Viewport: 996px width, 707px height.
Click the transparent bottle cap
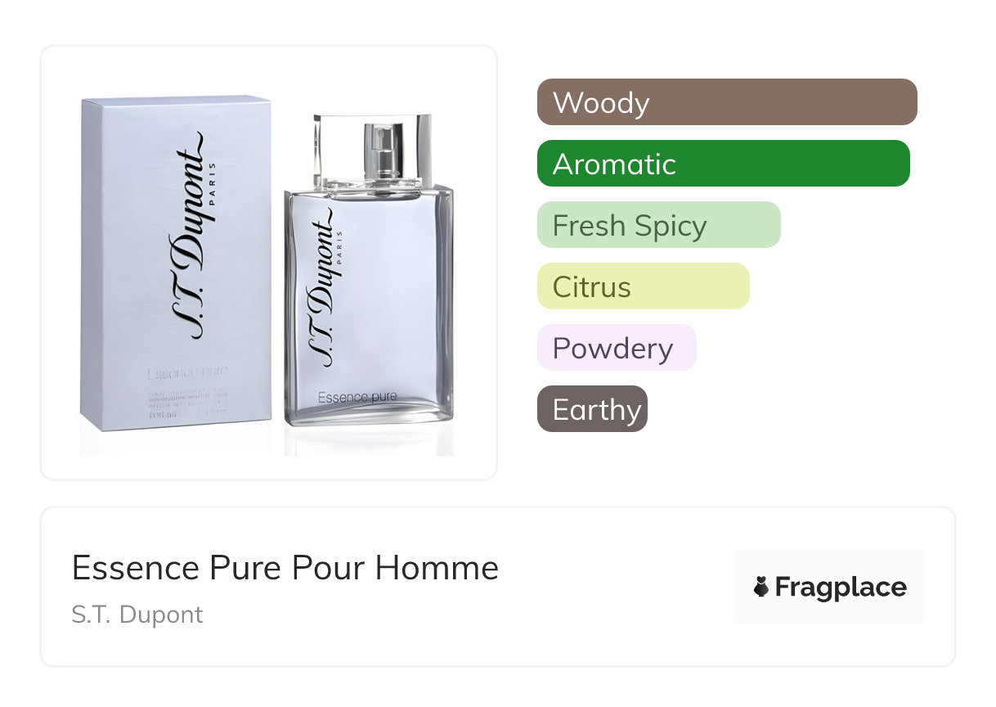click(x=372, y=151)
